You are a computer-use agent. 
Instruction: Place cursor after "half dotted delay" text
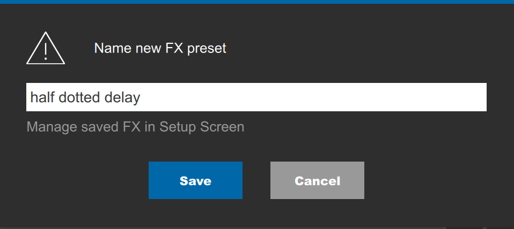coord(141,97)
